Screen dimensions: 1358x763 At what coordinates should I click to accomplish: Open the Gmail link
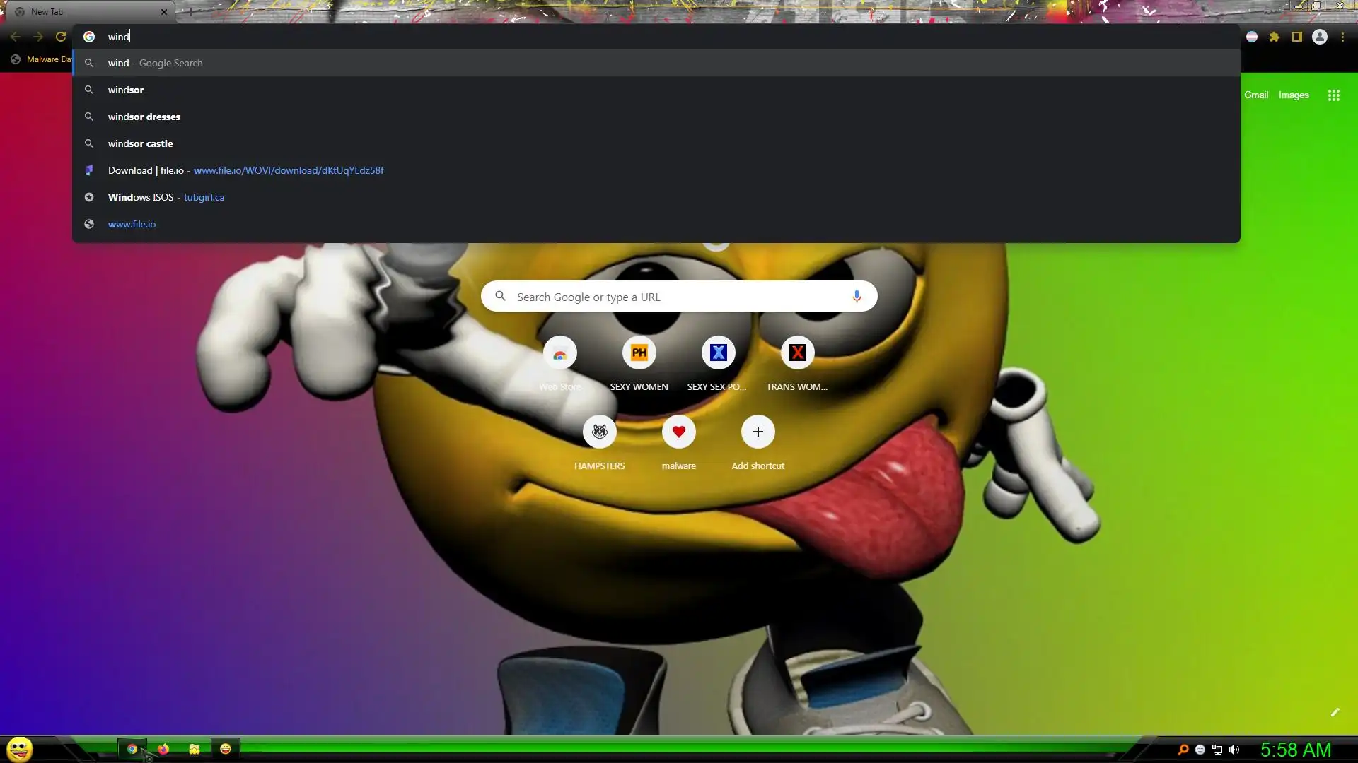(x=1256, y=95)
